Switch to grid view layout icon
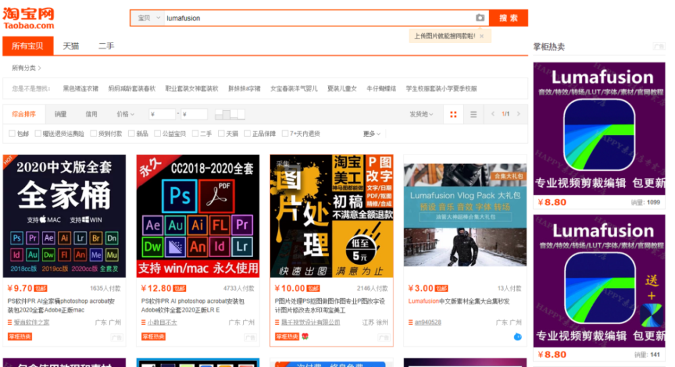This screenshot has height=367, width=675. [x=454, y=115]
